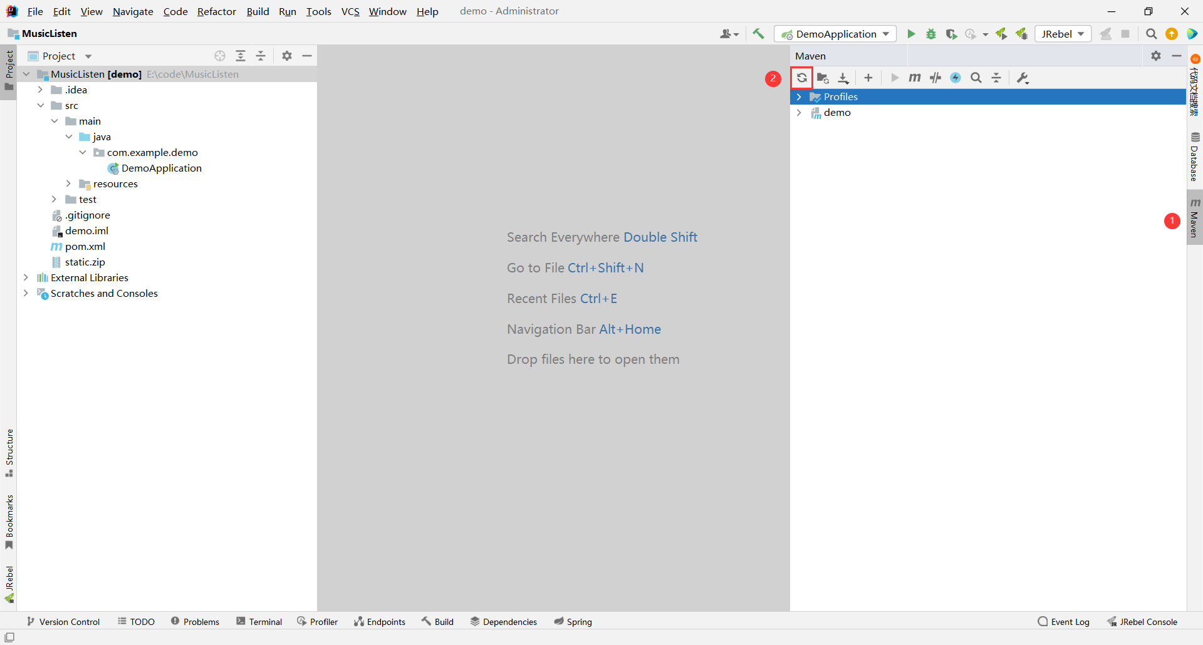The width and height of the screenshot is (1203, 645).
Task: Expand All in Project panel
Action: pyautogui.click(x=241, y=56)
